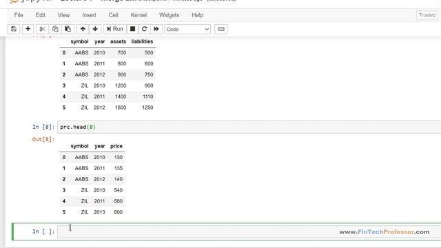441x248 pixels.
Task: Click the price value 135
Action: (x=118, y=168)
